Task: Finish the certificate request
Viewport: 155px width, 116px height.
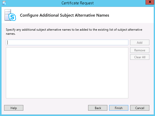Action: click(x=119, y=108)
